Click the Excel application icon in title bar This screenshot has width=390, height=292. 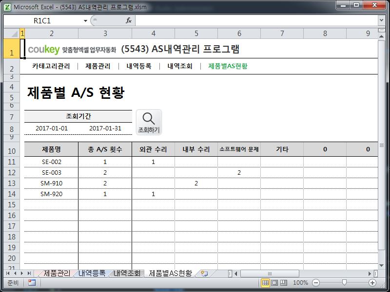point(7,7)
